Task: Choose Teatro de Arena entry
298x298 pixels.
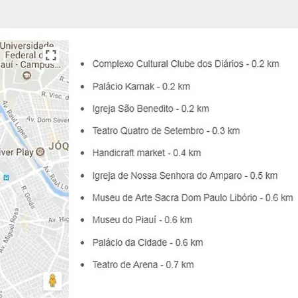Action: click(143, 265)
